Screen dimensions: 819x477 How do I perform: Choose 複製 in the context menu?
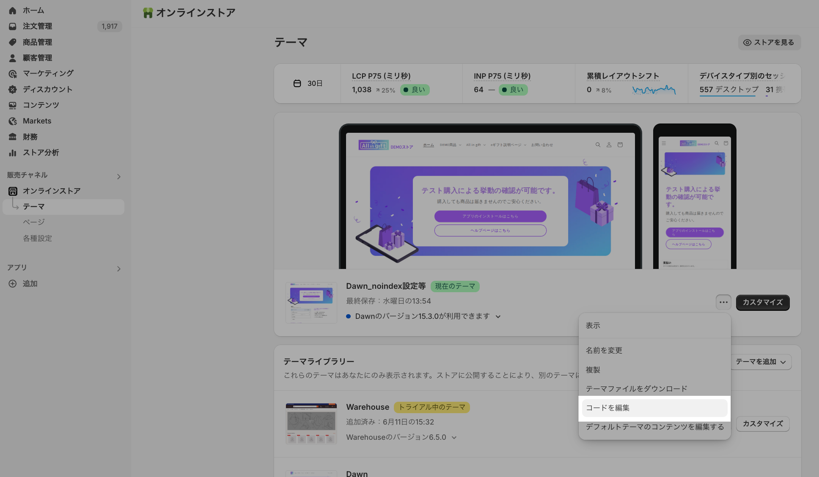coord(593,370)
